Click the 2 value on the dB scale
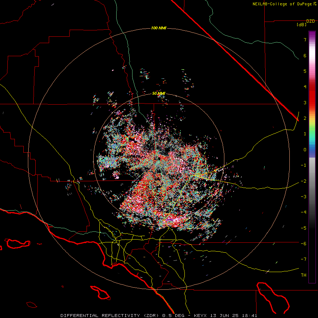This screenshot has width=318, height=318. [x=305, y=118]
